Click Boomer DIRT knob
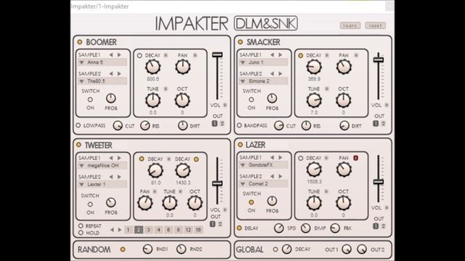The height and width of the screenshot is (261, 465). [182, 125]
